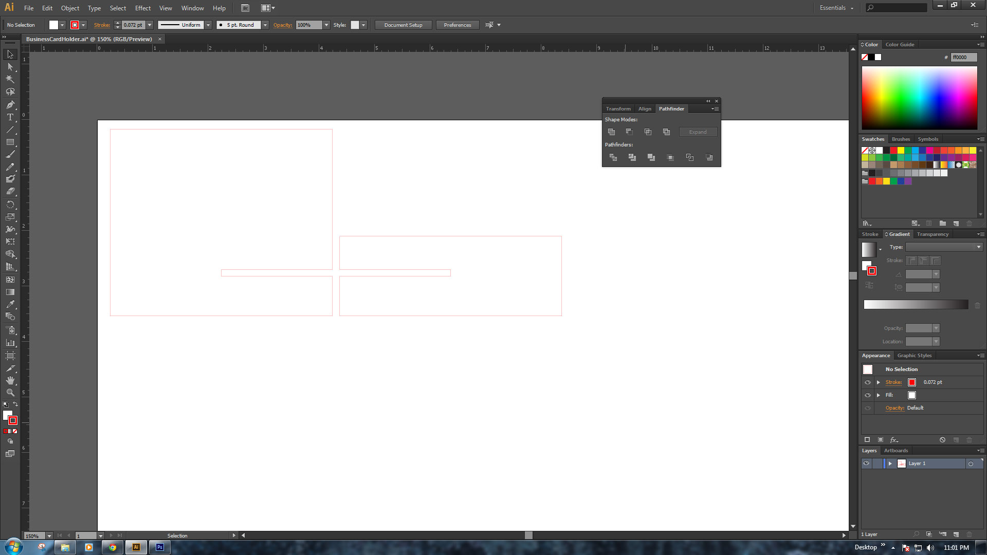Click the stroke color swatch in Appearance
The height and width of the screenshot is (555, 987).
(912, 381)
